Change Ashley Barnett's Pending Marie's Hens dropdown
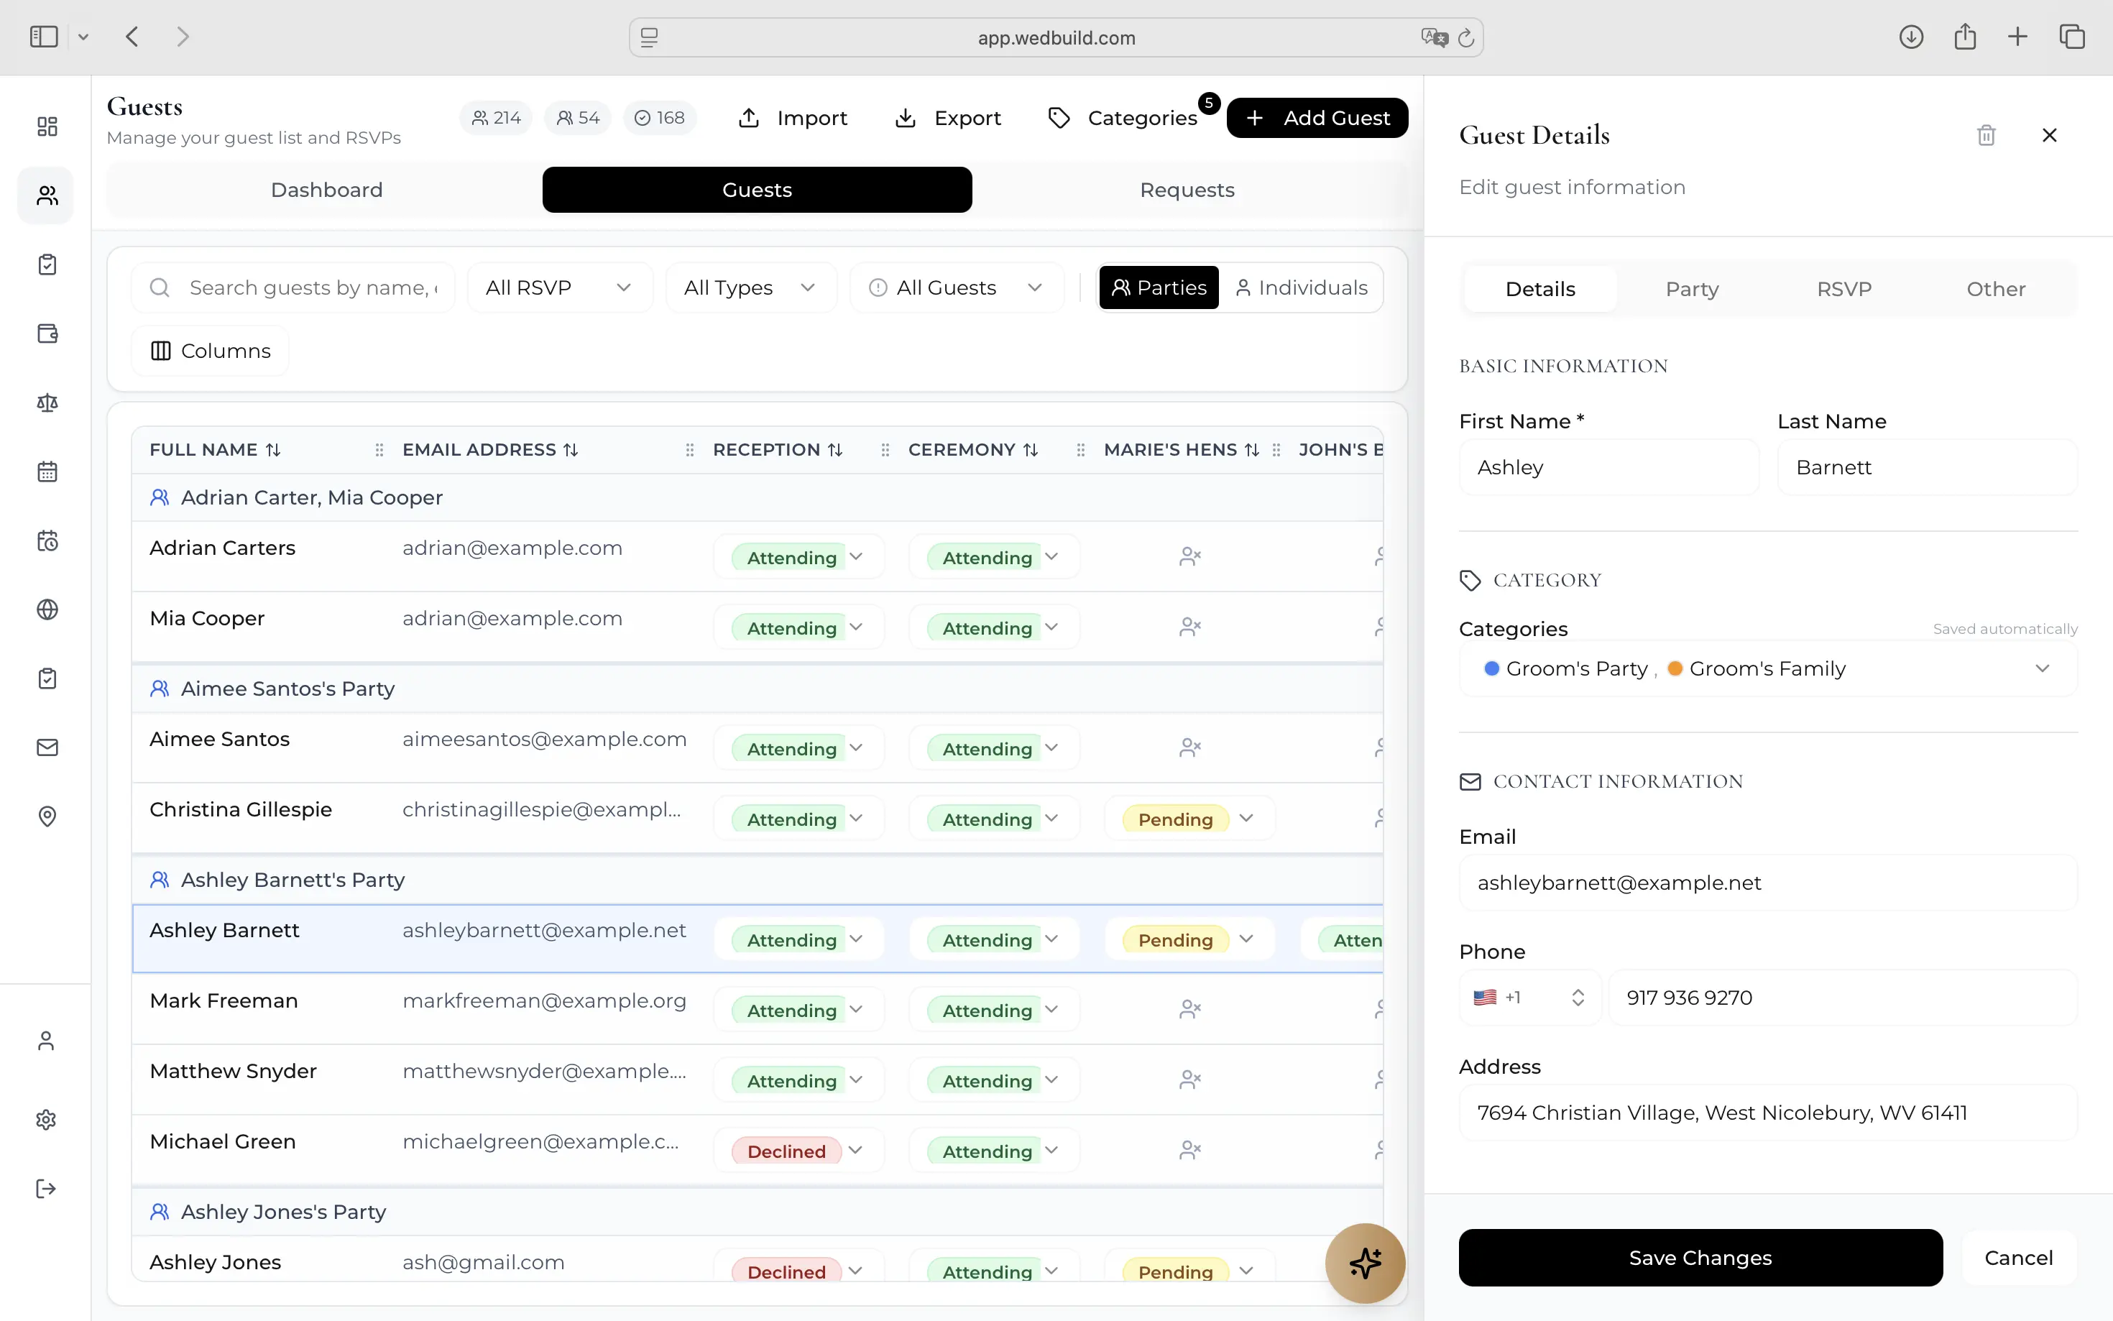The height and width of the screenshot is (1321, 2113). click(1189, 939)
